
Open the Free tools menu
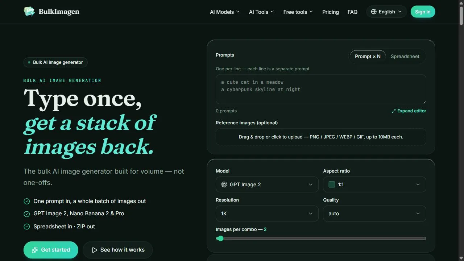tap(298, 12)
